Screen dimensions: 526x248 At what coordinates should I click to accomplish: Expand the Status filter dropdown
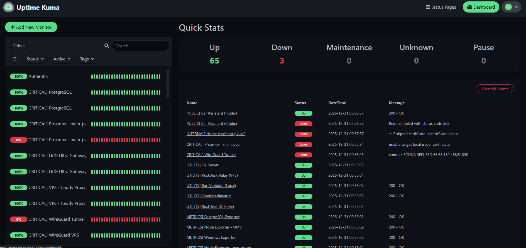click(35, 59)
